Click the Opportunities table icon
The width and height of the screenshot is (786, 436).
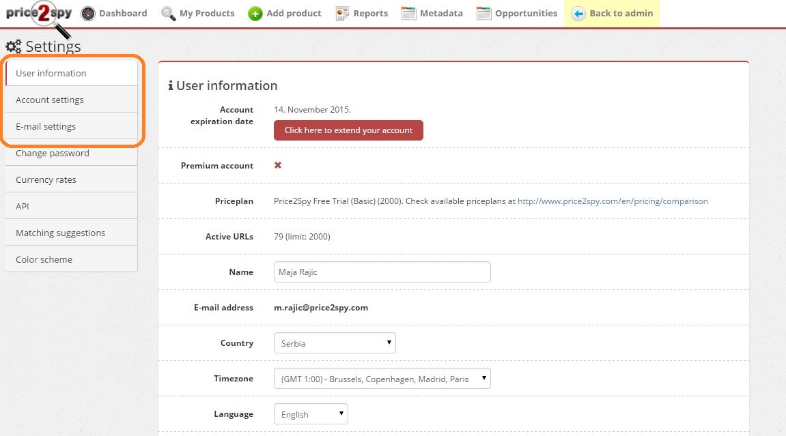pos(483,14)
